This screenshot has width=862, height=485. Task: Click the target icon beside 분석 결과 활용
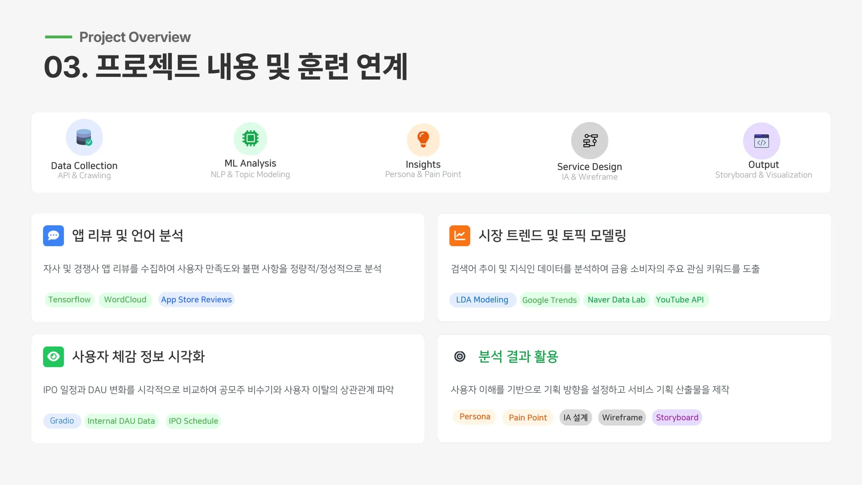(x=460, y=357)
